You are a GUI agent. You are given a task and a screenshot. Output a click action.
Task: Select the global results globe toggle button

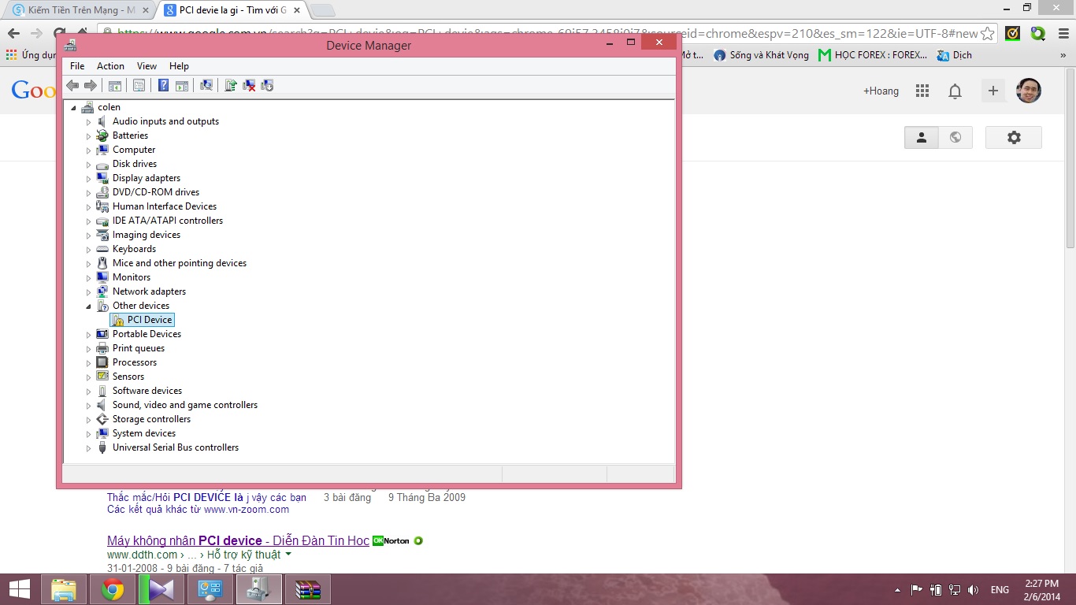click(955, 137)
